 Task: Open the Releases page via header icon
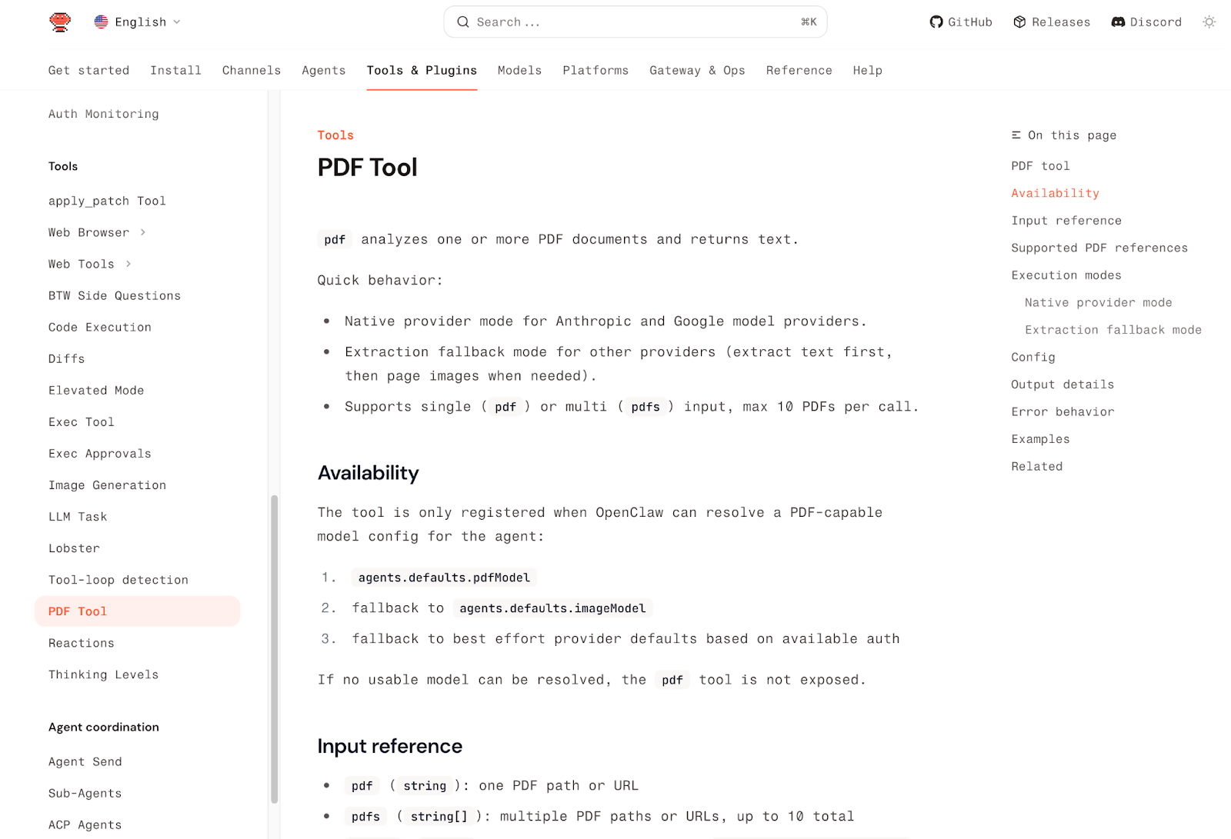click(x=1019, y=22)
